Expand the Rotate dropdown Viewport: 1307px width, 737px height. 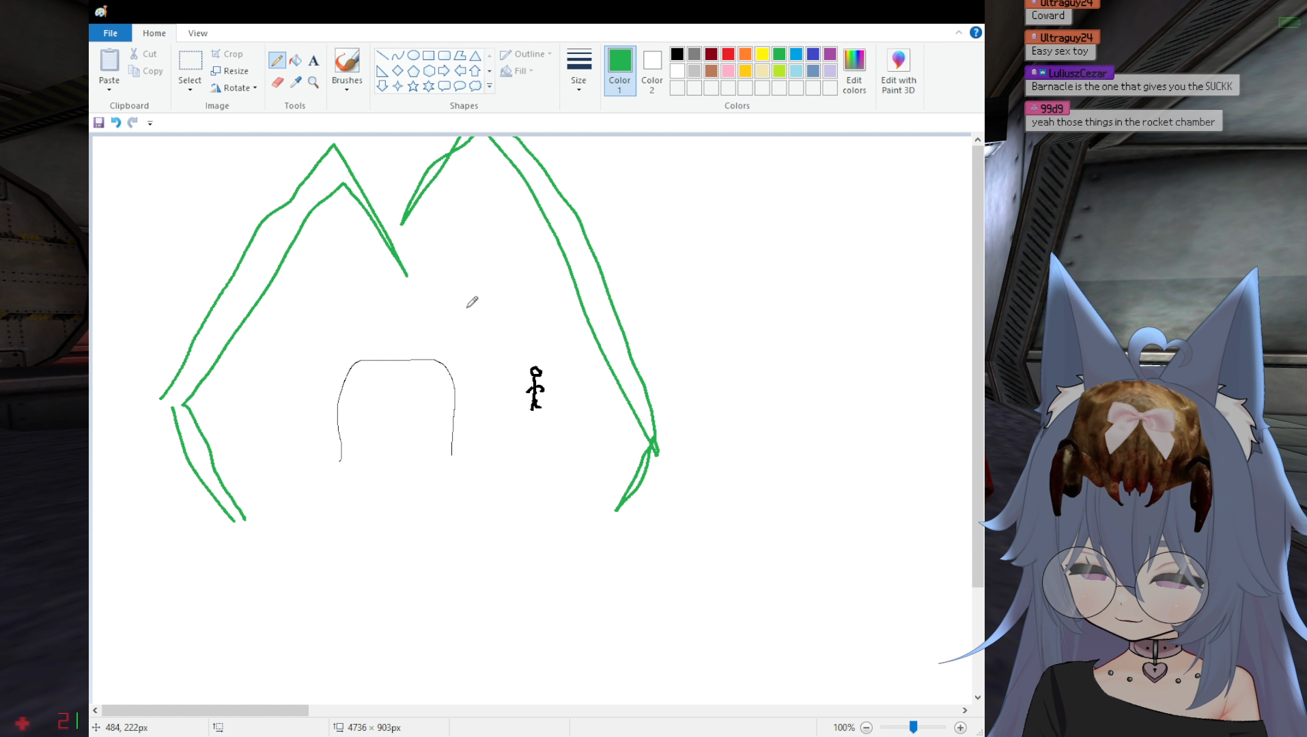[x=234, y=88]
